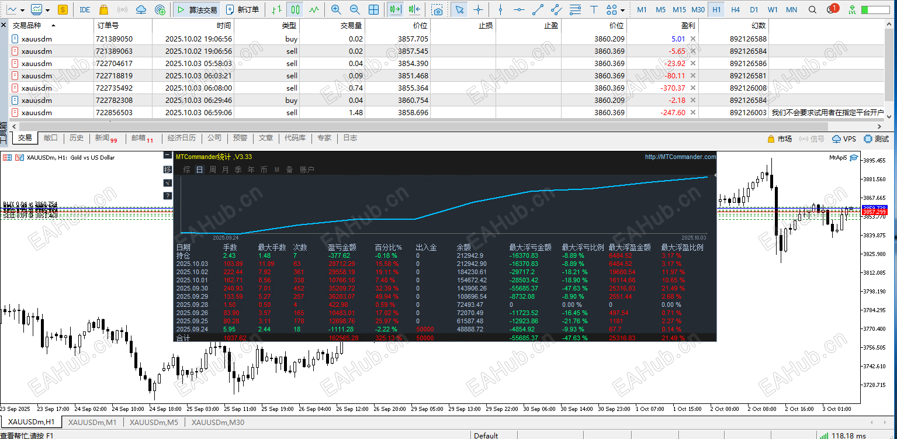897x439 pixels.
Task: Draw a horizontal line on chart
Action: tap(519, 9)
